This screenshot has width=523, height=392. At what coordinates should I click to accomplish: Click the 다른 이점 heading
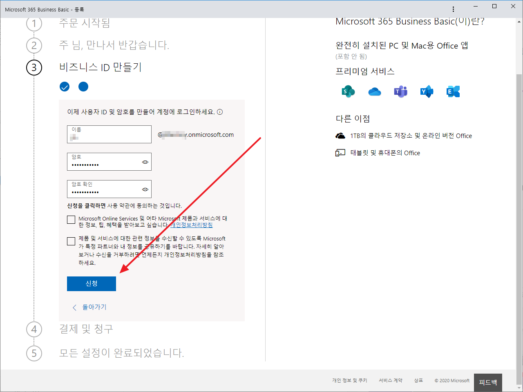click(353, 119)
